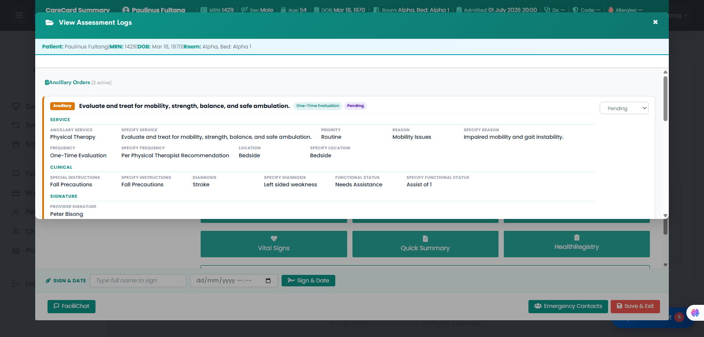Open the Quick Summary tile
Viewport: 704px width, 337px height.
pyautogui.click(x=425, y=244)
